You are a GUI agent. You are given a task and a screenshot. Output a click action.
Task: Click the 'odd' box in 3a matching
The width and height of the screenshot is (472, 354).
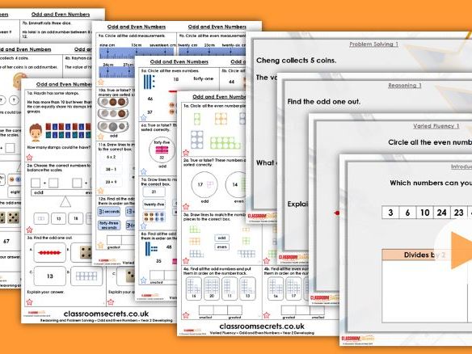tap(221, 238)
